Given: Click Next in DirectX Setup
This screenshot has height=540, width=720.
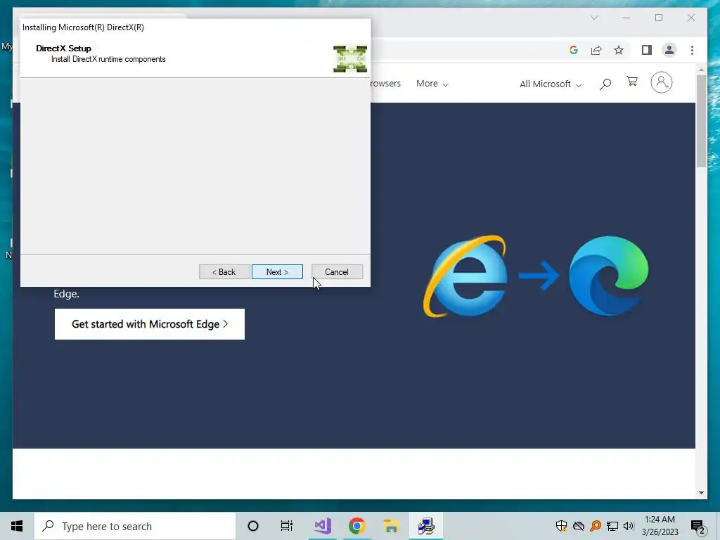Looking at the screenshot, I should (277, 272).
